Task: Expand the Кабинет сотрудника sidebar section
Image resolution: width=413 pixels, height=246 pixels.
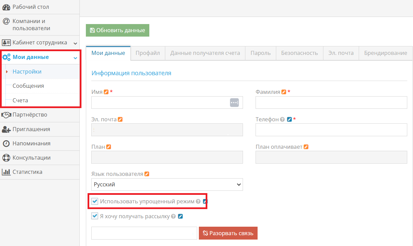Action: [x=75, y=43]
